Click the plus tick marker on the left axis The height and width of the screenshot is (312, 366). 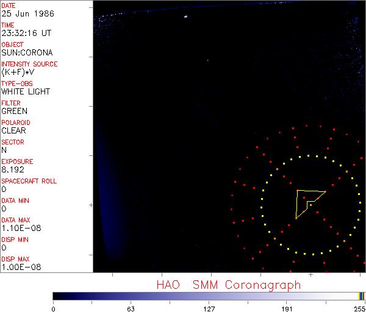click(91, 206)
